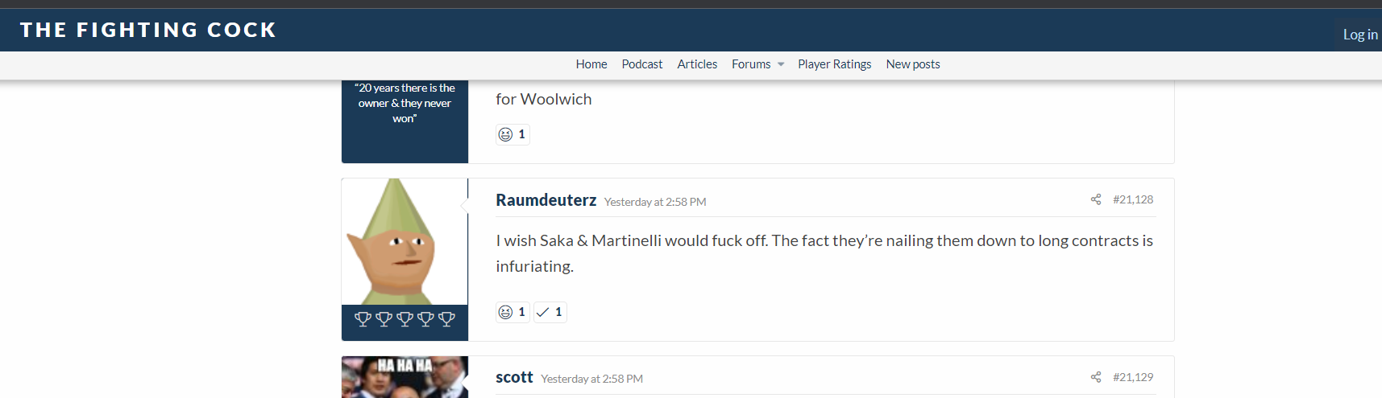Click post number #21,128 permalink
Screen dimensions: 1382x398
pyautogui.click(x=1133, y=199)
